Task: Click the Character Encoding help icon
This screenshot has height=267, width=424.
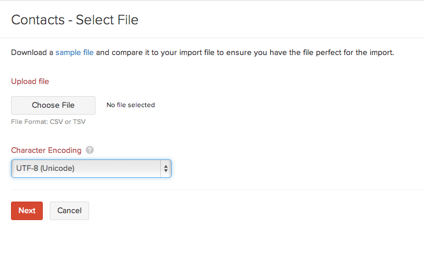Action: click(90, 150)
